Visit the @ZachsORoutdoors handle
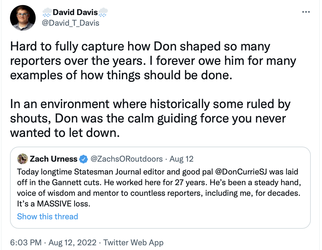 [126, 159]
